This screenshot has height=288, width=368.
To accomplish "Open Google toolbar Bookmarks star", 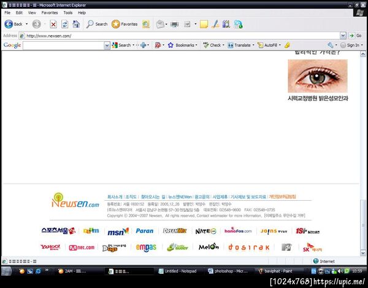I will 181,45.
